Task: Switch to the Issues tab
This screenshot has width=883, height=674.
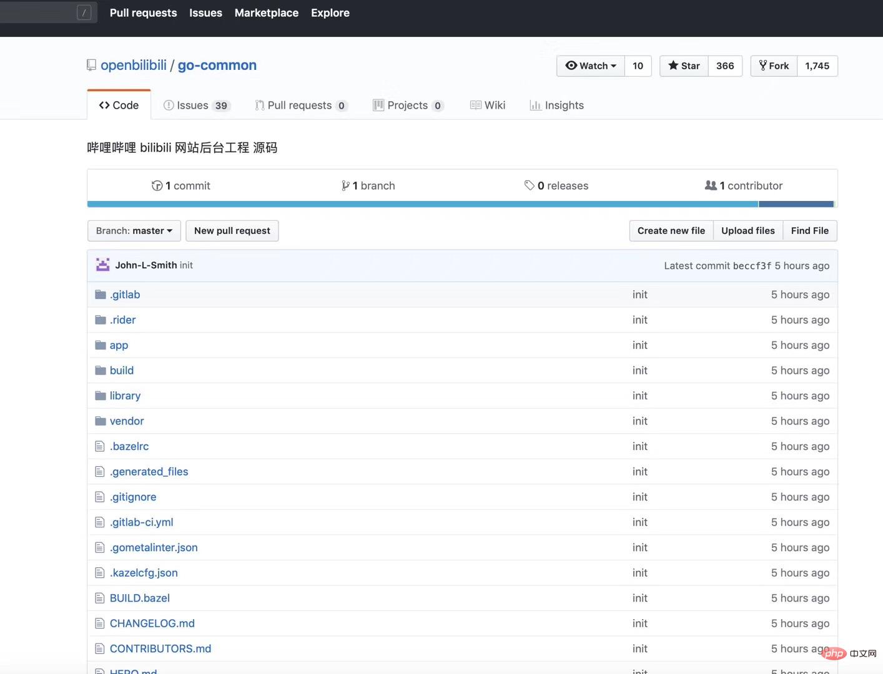Action: click(197, 105)
